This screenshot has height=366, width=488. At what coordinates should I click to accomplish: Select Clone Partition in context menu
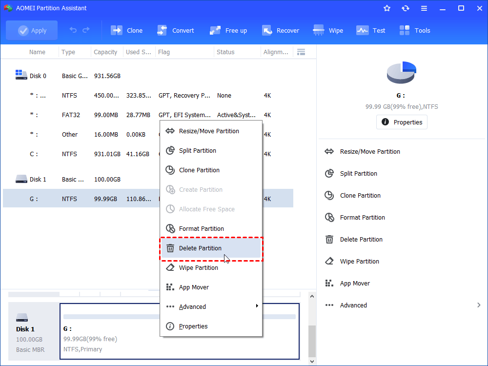click(x=211, y=170)
